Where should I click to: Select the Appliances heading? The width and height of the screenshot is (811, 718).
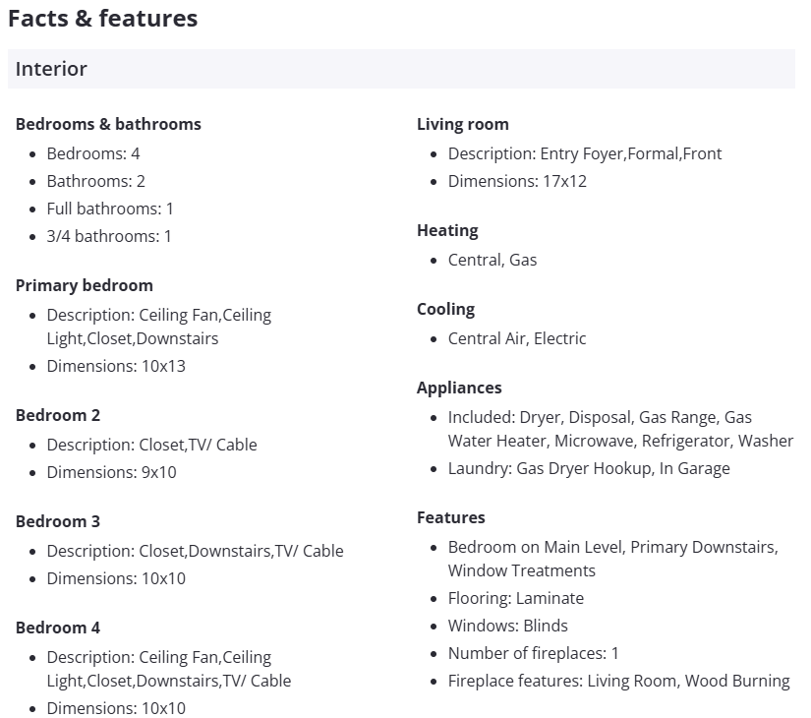click(x=459, y=388)
